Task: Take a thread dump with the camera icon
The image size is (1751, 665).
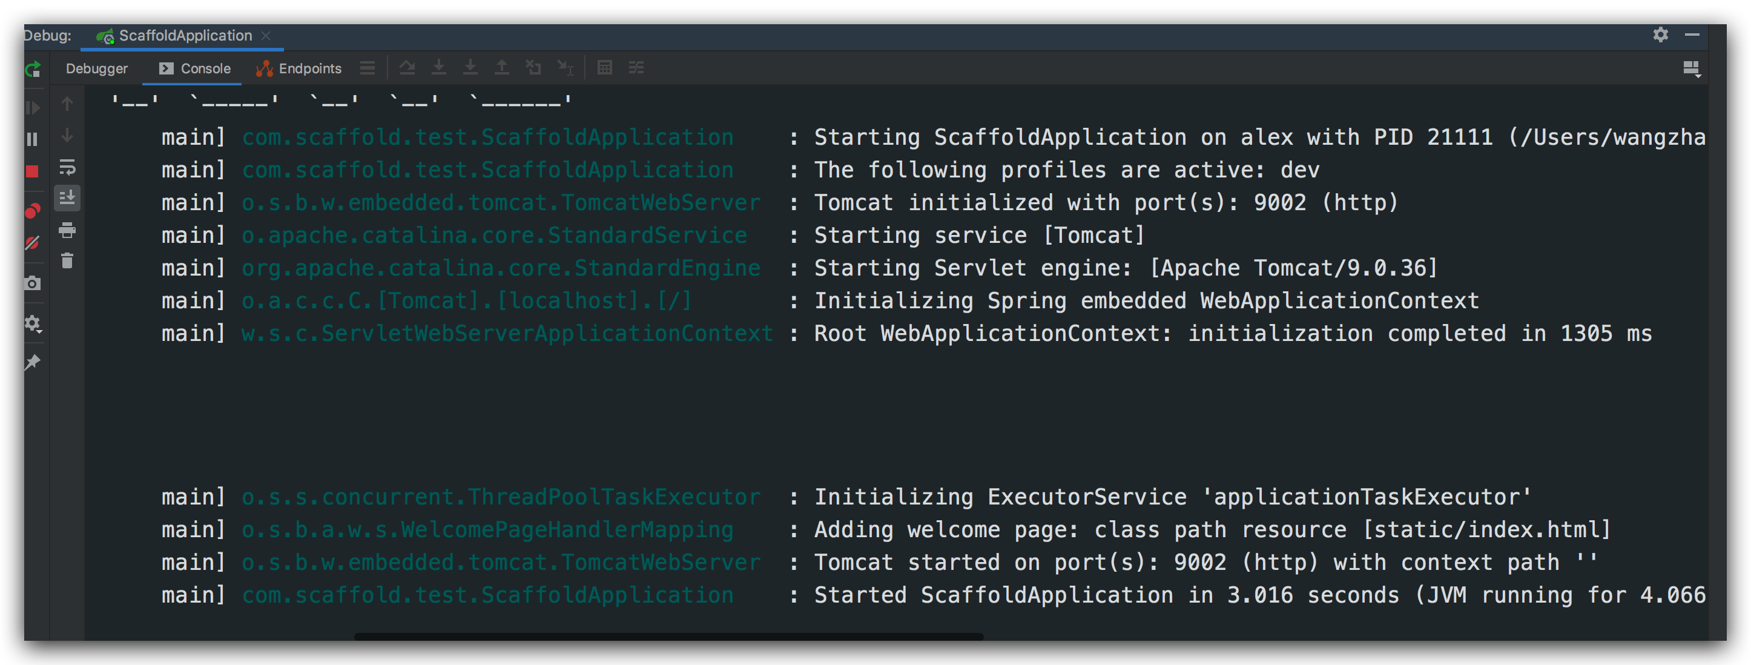Action: pyautogui.click(x=32, y=283)
